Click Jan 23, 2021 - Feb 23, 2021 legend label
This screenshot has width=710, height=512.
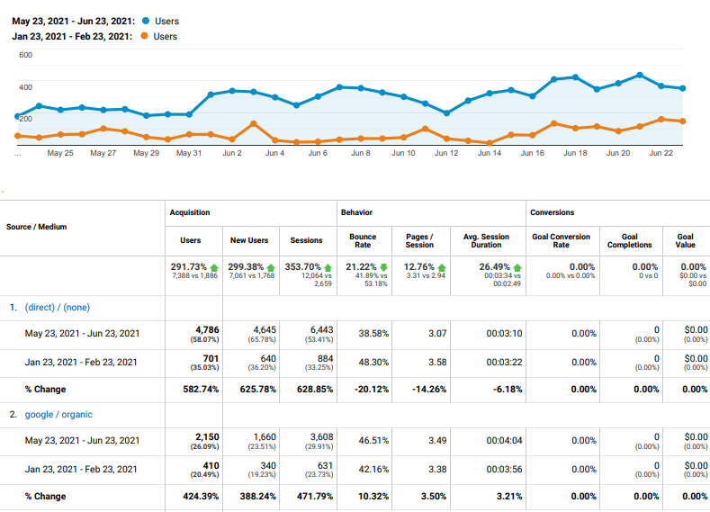(x=72, y=36)
